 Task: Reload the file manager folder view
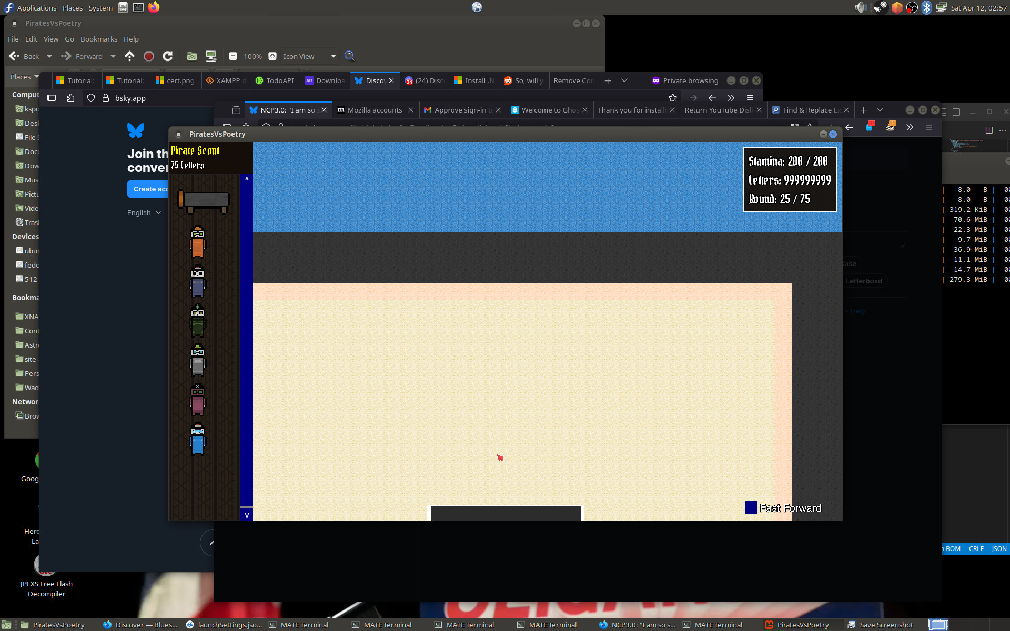[168, 56]
